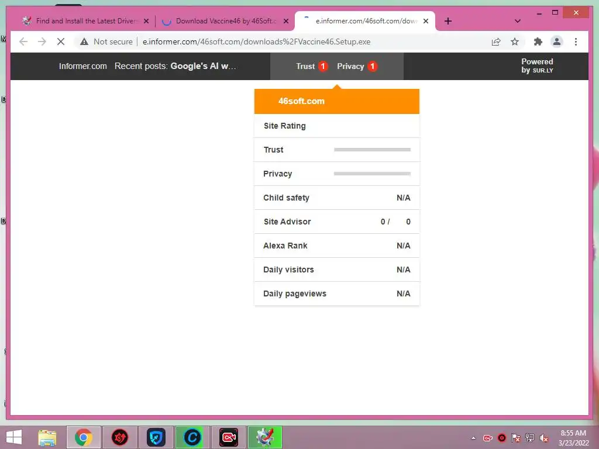
Task: Click the network tray icon
Action: pyautogui.click(x=530, y=438)
